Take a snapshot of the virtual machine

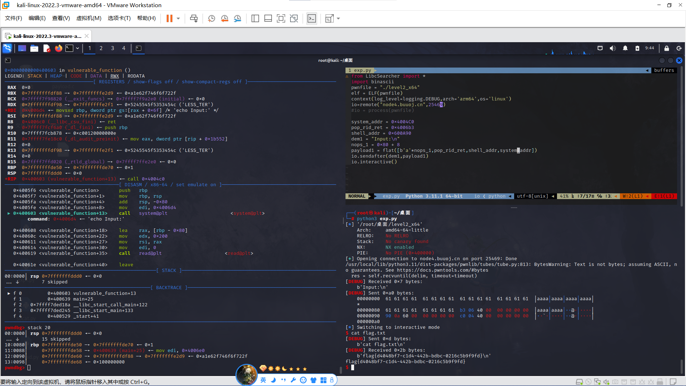tap(212, 18)
